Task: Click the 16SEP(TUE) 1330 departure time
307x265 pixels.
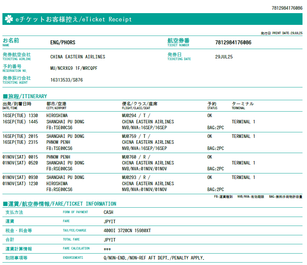Action: [x=20, y=115]
